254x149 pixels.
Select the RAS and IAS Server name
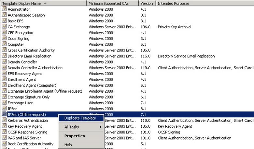click(24, 138)
